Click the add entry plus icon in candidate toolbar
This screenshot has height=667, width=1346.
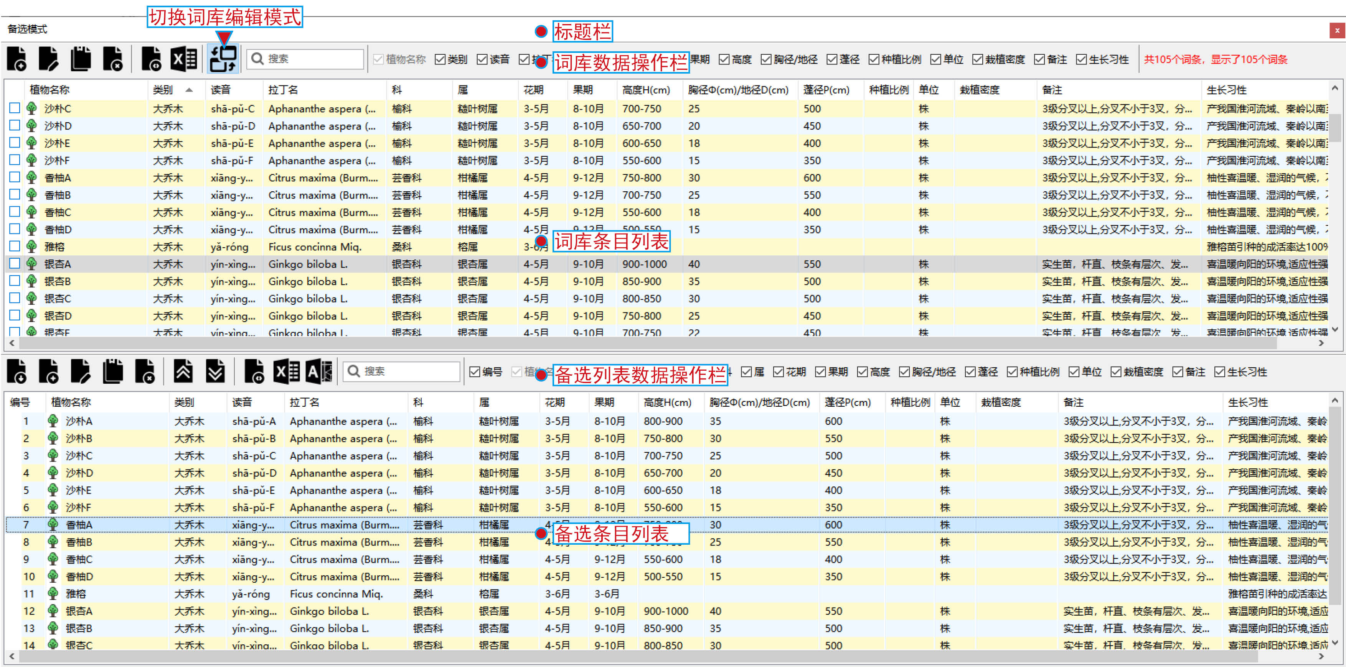coord(49,371)
